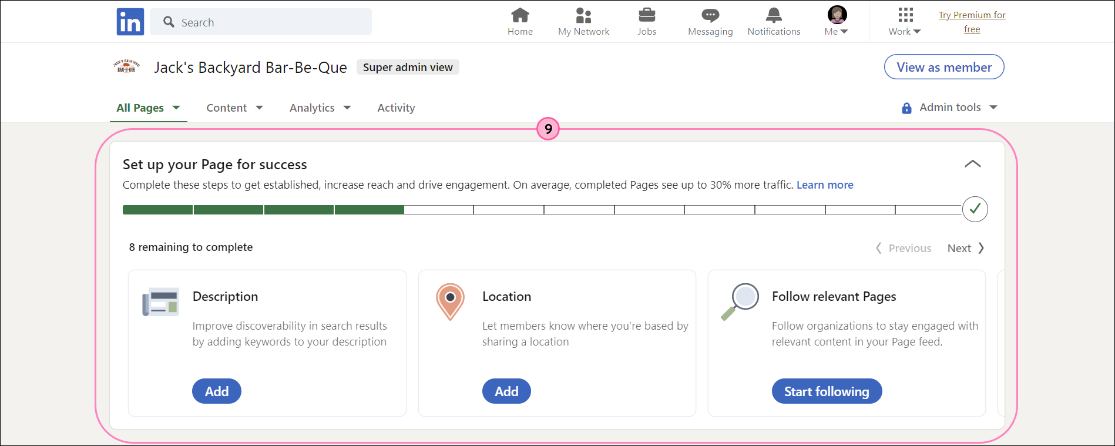Click the Location pin icon
Image resolution: width=1115 pixels, height=446 pixels.
(450, 301)
